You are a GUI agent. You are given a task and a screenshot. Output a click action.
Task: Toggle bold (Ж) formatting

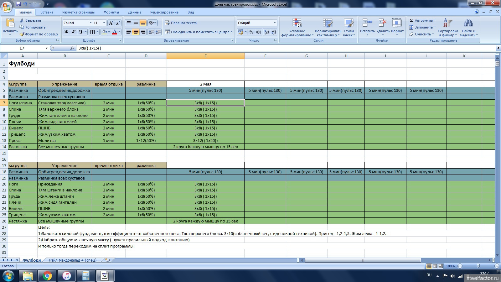pyautogui.click(x=66, y=32)
